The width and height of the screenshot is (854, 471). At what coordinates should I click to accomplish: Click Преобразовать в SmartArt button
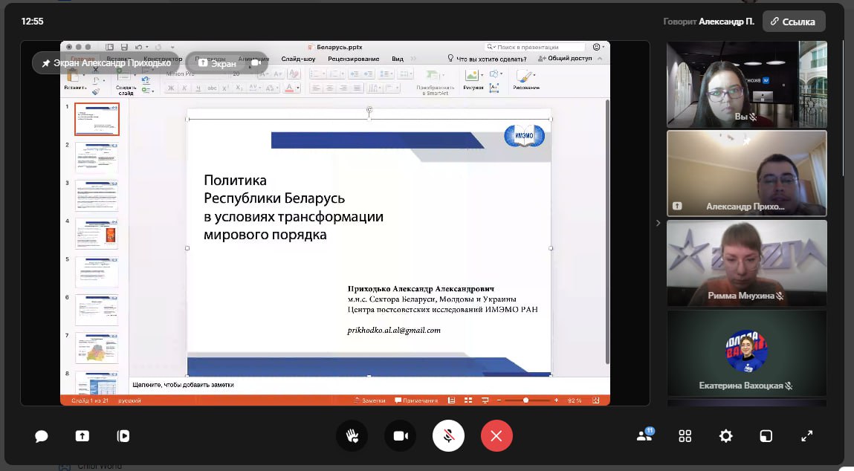point(435,82)
